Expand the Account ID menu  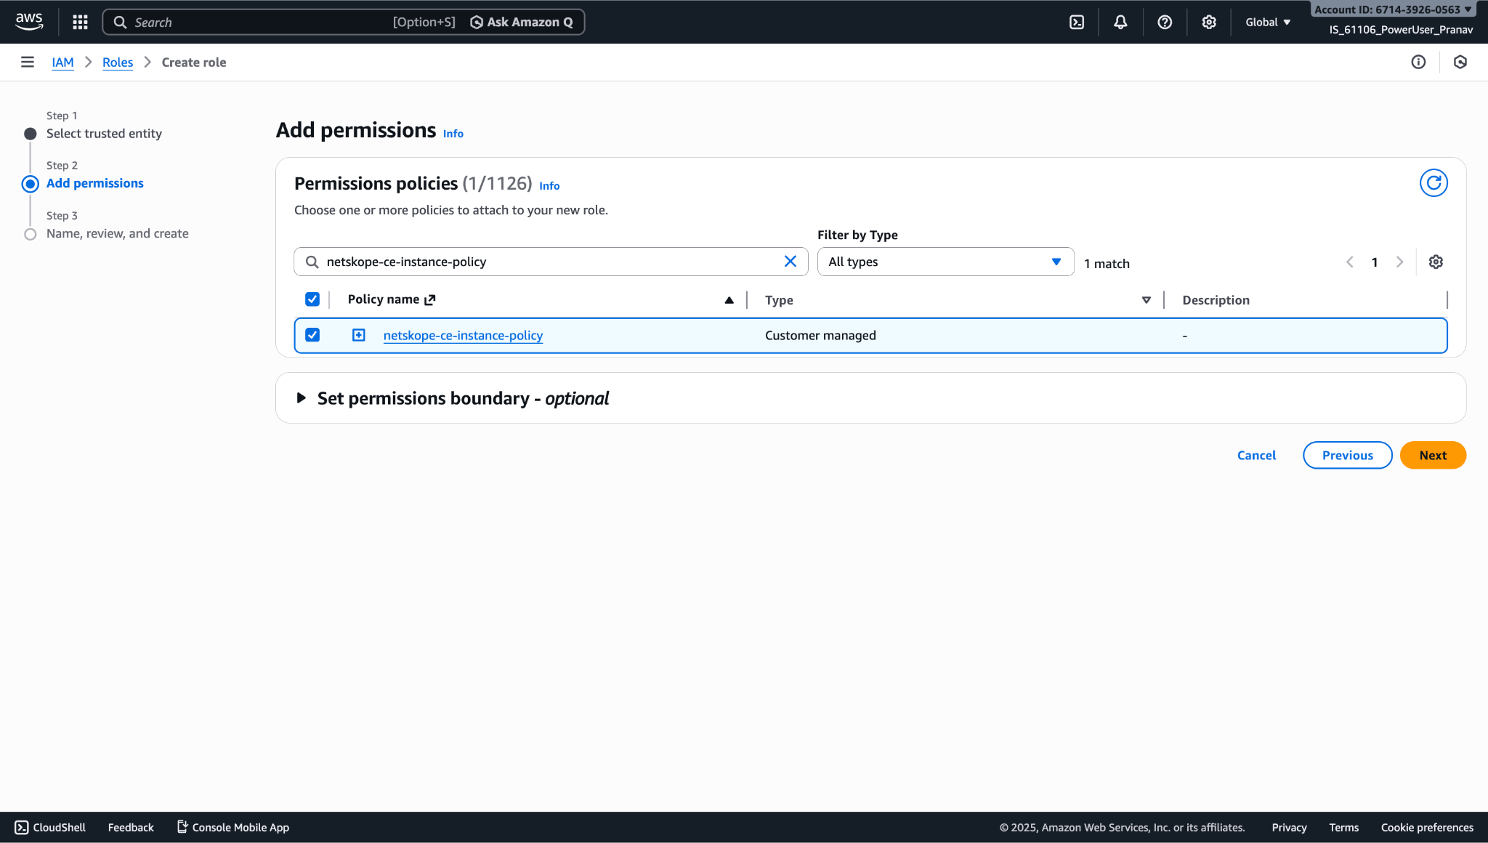[x=1393, y=9]
